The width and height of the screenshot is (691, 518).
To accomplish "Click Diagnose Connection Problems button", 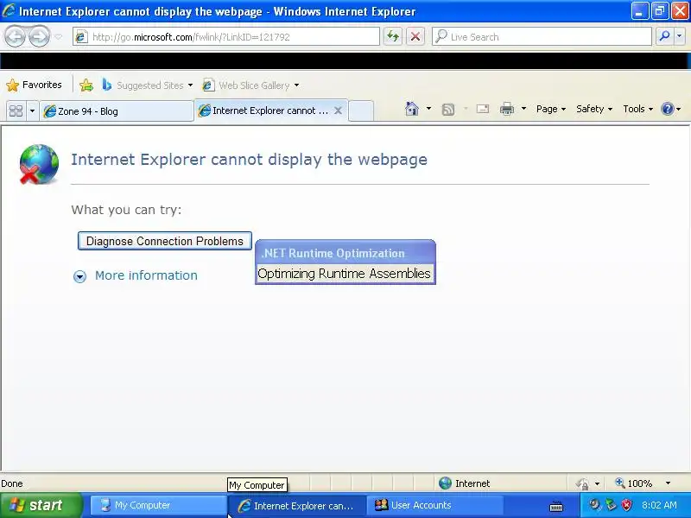I will 165,241.
